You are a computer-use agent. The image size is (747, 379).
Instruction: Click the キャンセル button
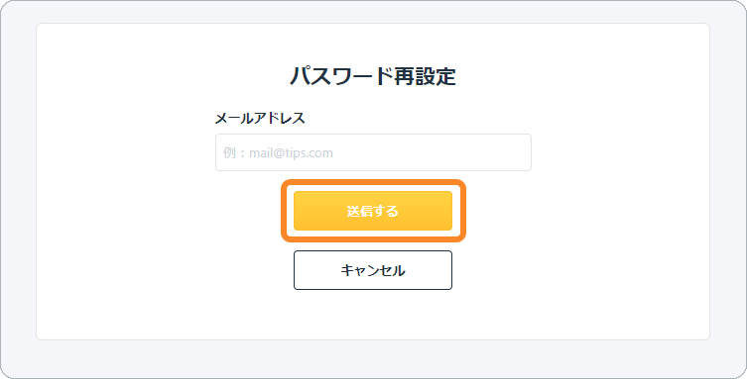(373, 270)
